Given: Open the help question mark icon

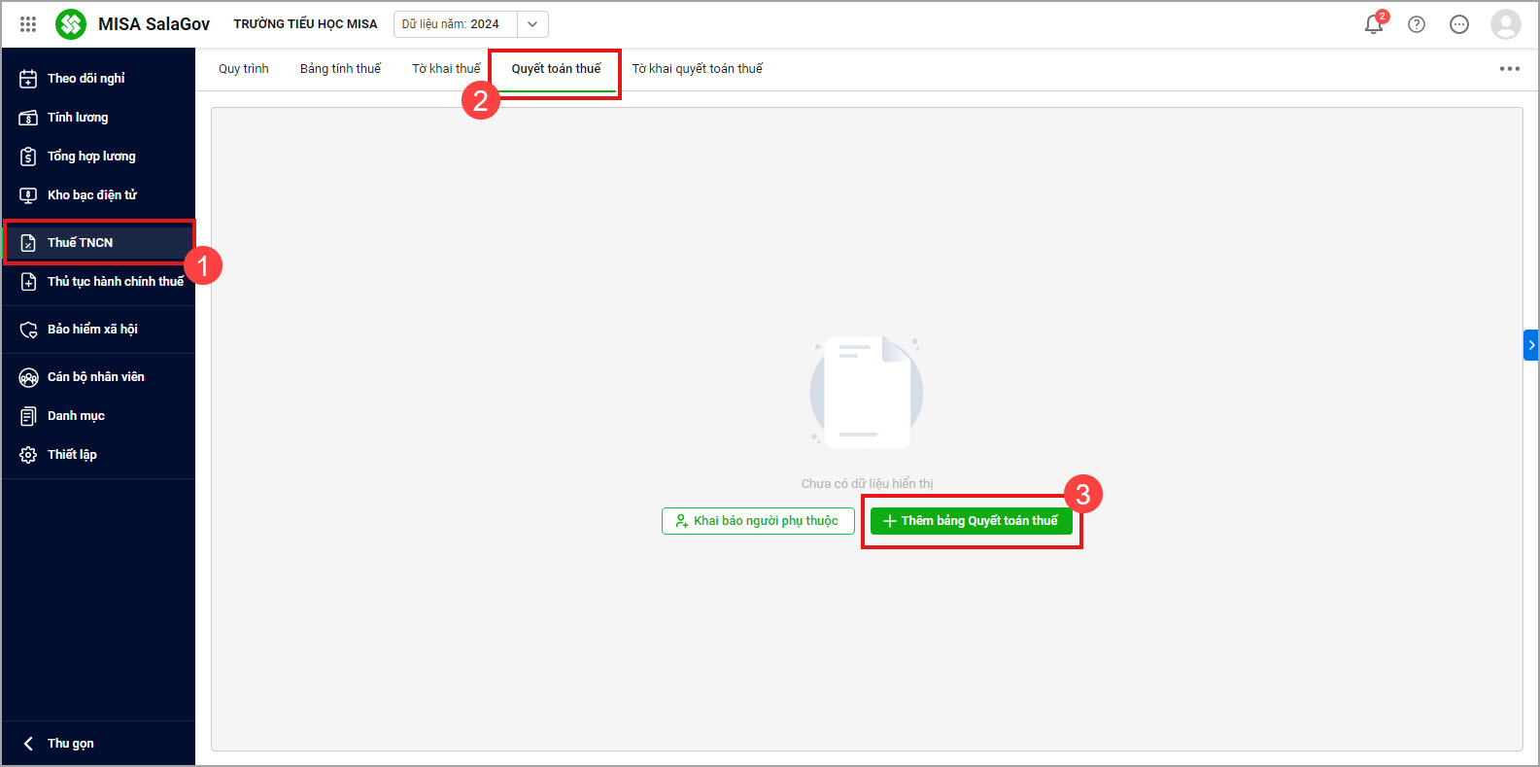Looking at the screenshot, I should (1417, 24).
